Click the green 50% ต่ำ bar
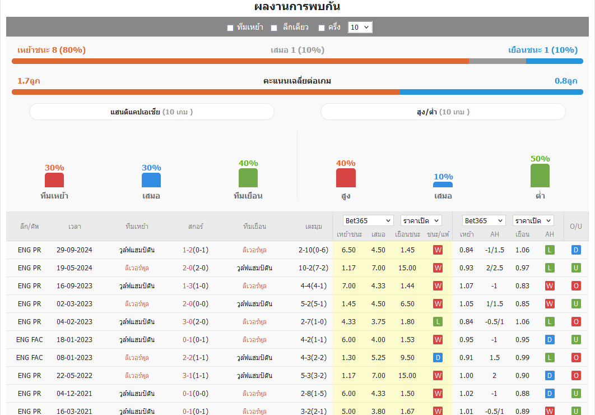This screenshot has width=595, height=415. (x=540, y=176)
